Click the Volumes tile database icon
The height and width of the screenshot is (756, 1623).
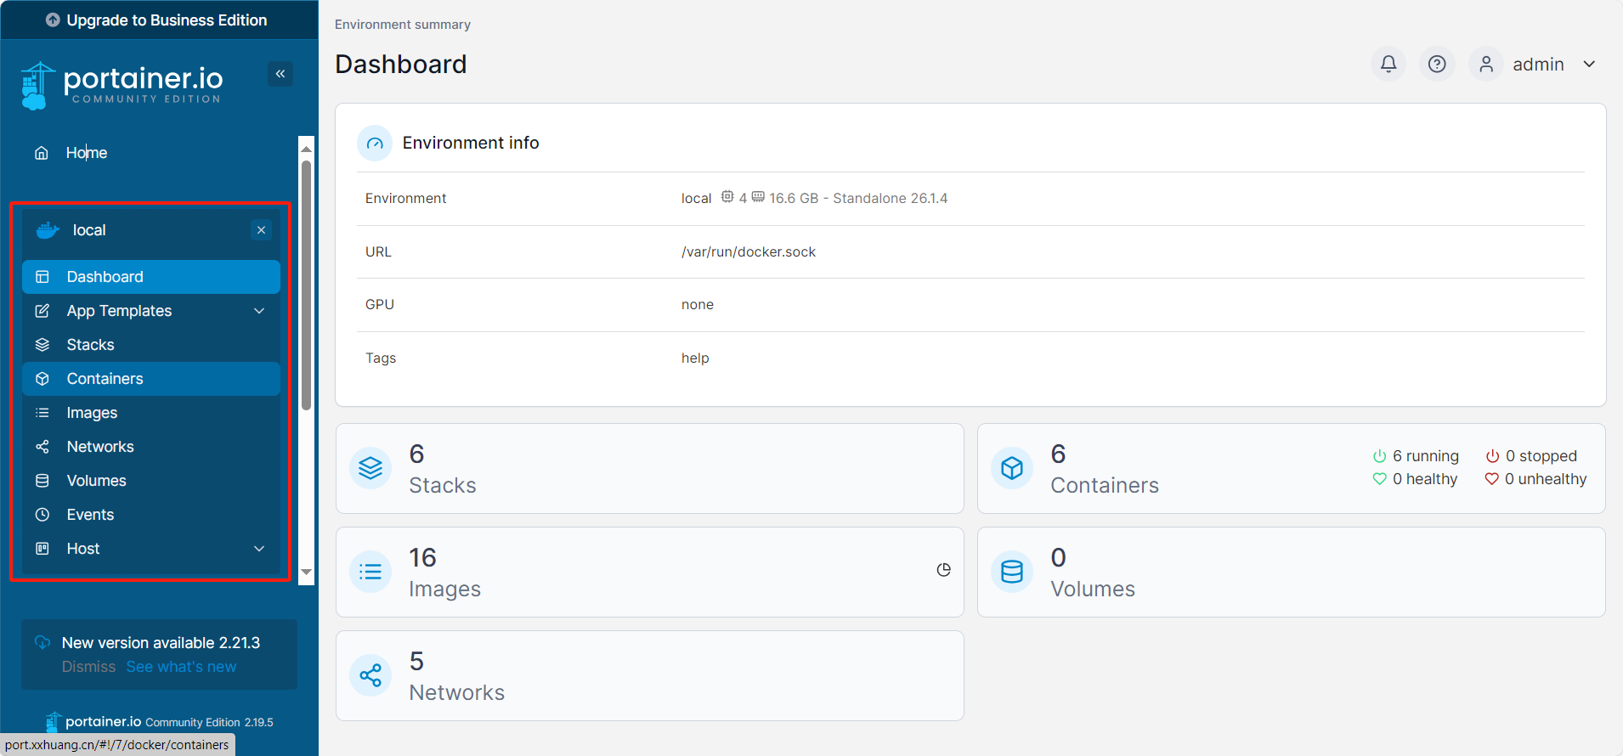[1012, 573]
